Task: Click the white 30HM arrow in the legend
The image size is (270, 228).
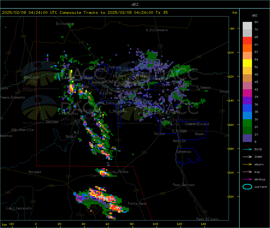Action: 247,157
